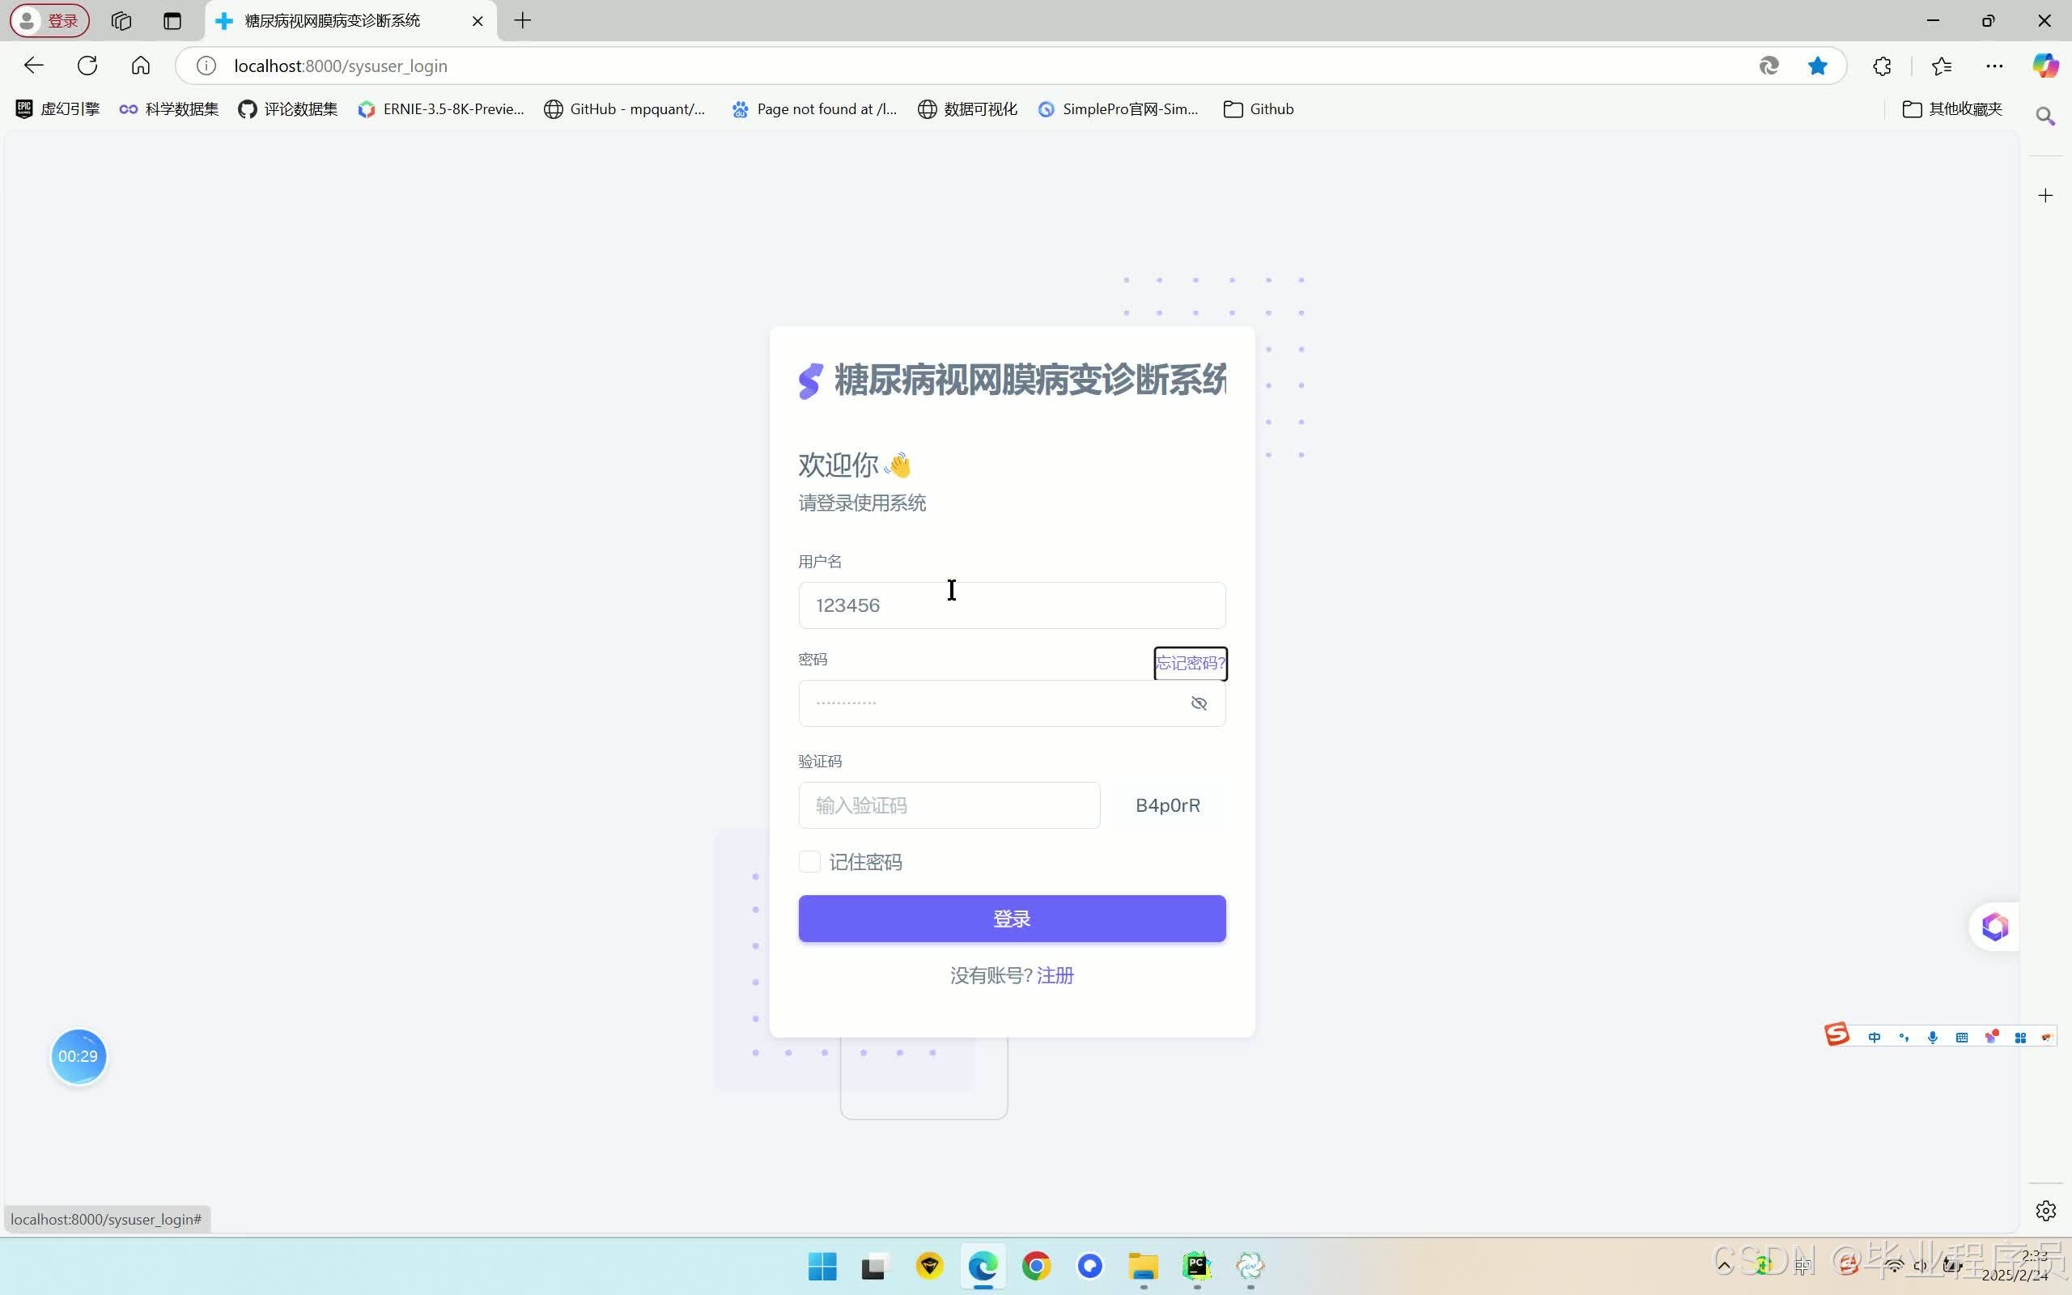Refresh the B4p0rR captcha code
Image resolution: width=2072 pixels, height=1295 pixels.
1168,805
